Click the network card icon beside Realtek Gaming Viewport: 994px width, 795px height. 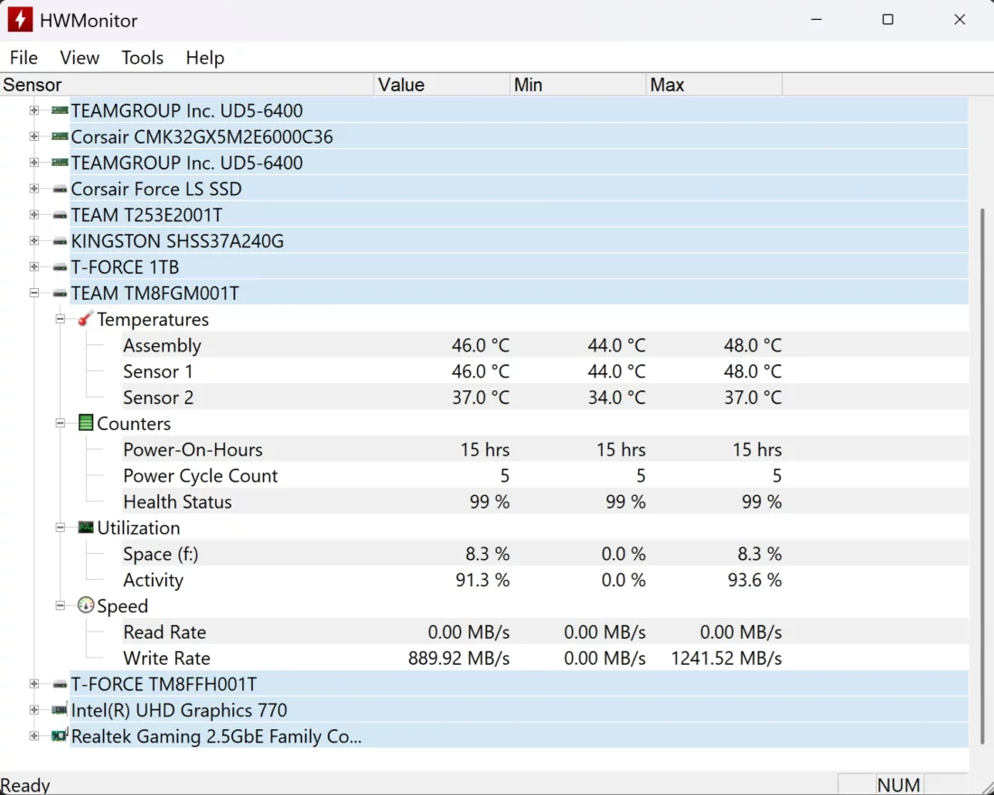point(60,736)
